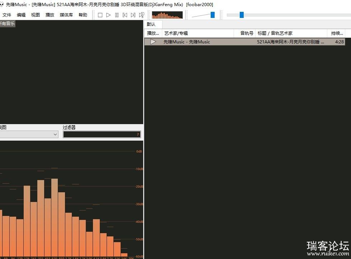
Task: Sort by the 播放... column header
Action: 153,33
